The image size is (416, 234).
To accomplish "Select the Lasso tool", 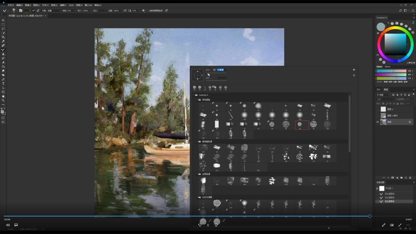I will pos(3,28).
